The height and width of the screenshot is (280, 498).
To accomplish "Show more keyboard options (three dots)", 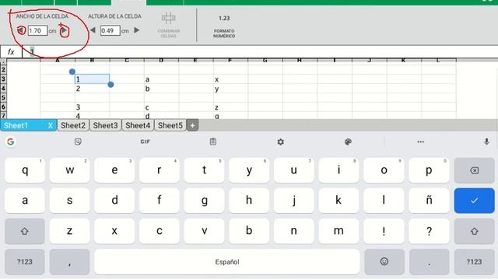I will (420, 142).
